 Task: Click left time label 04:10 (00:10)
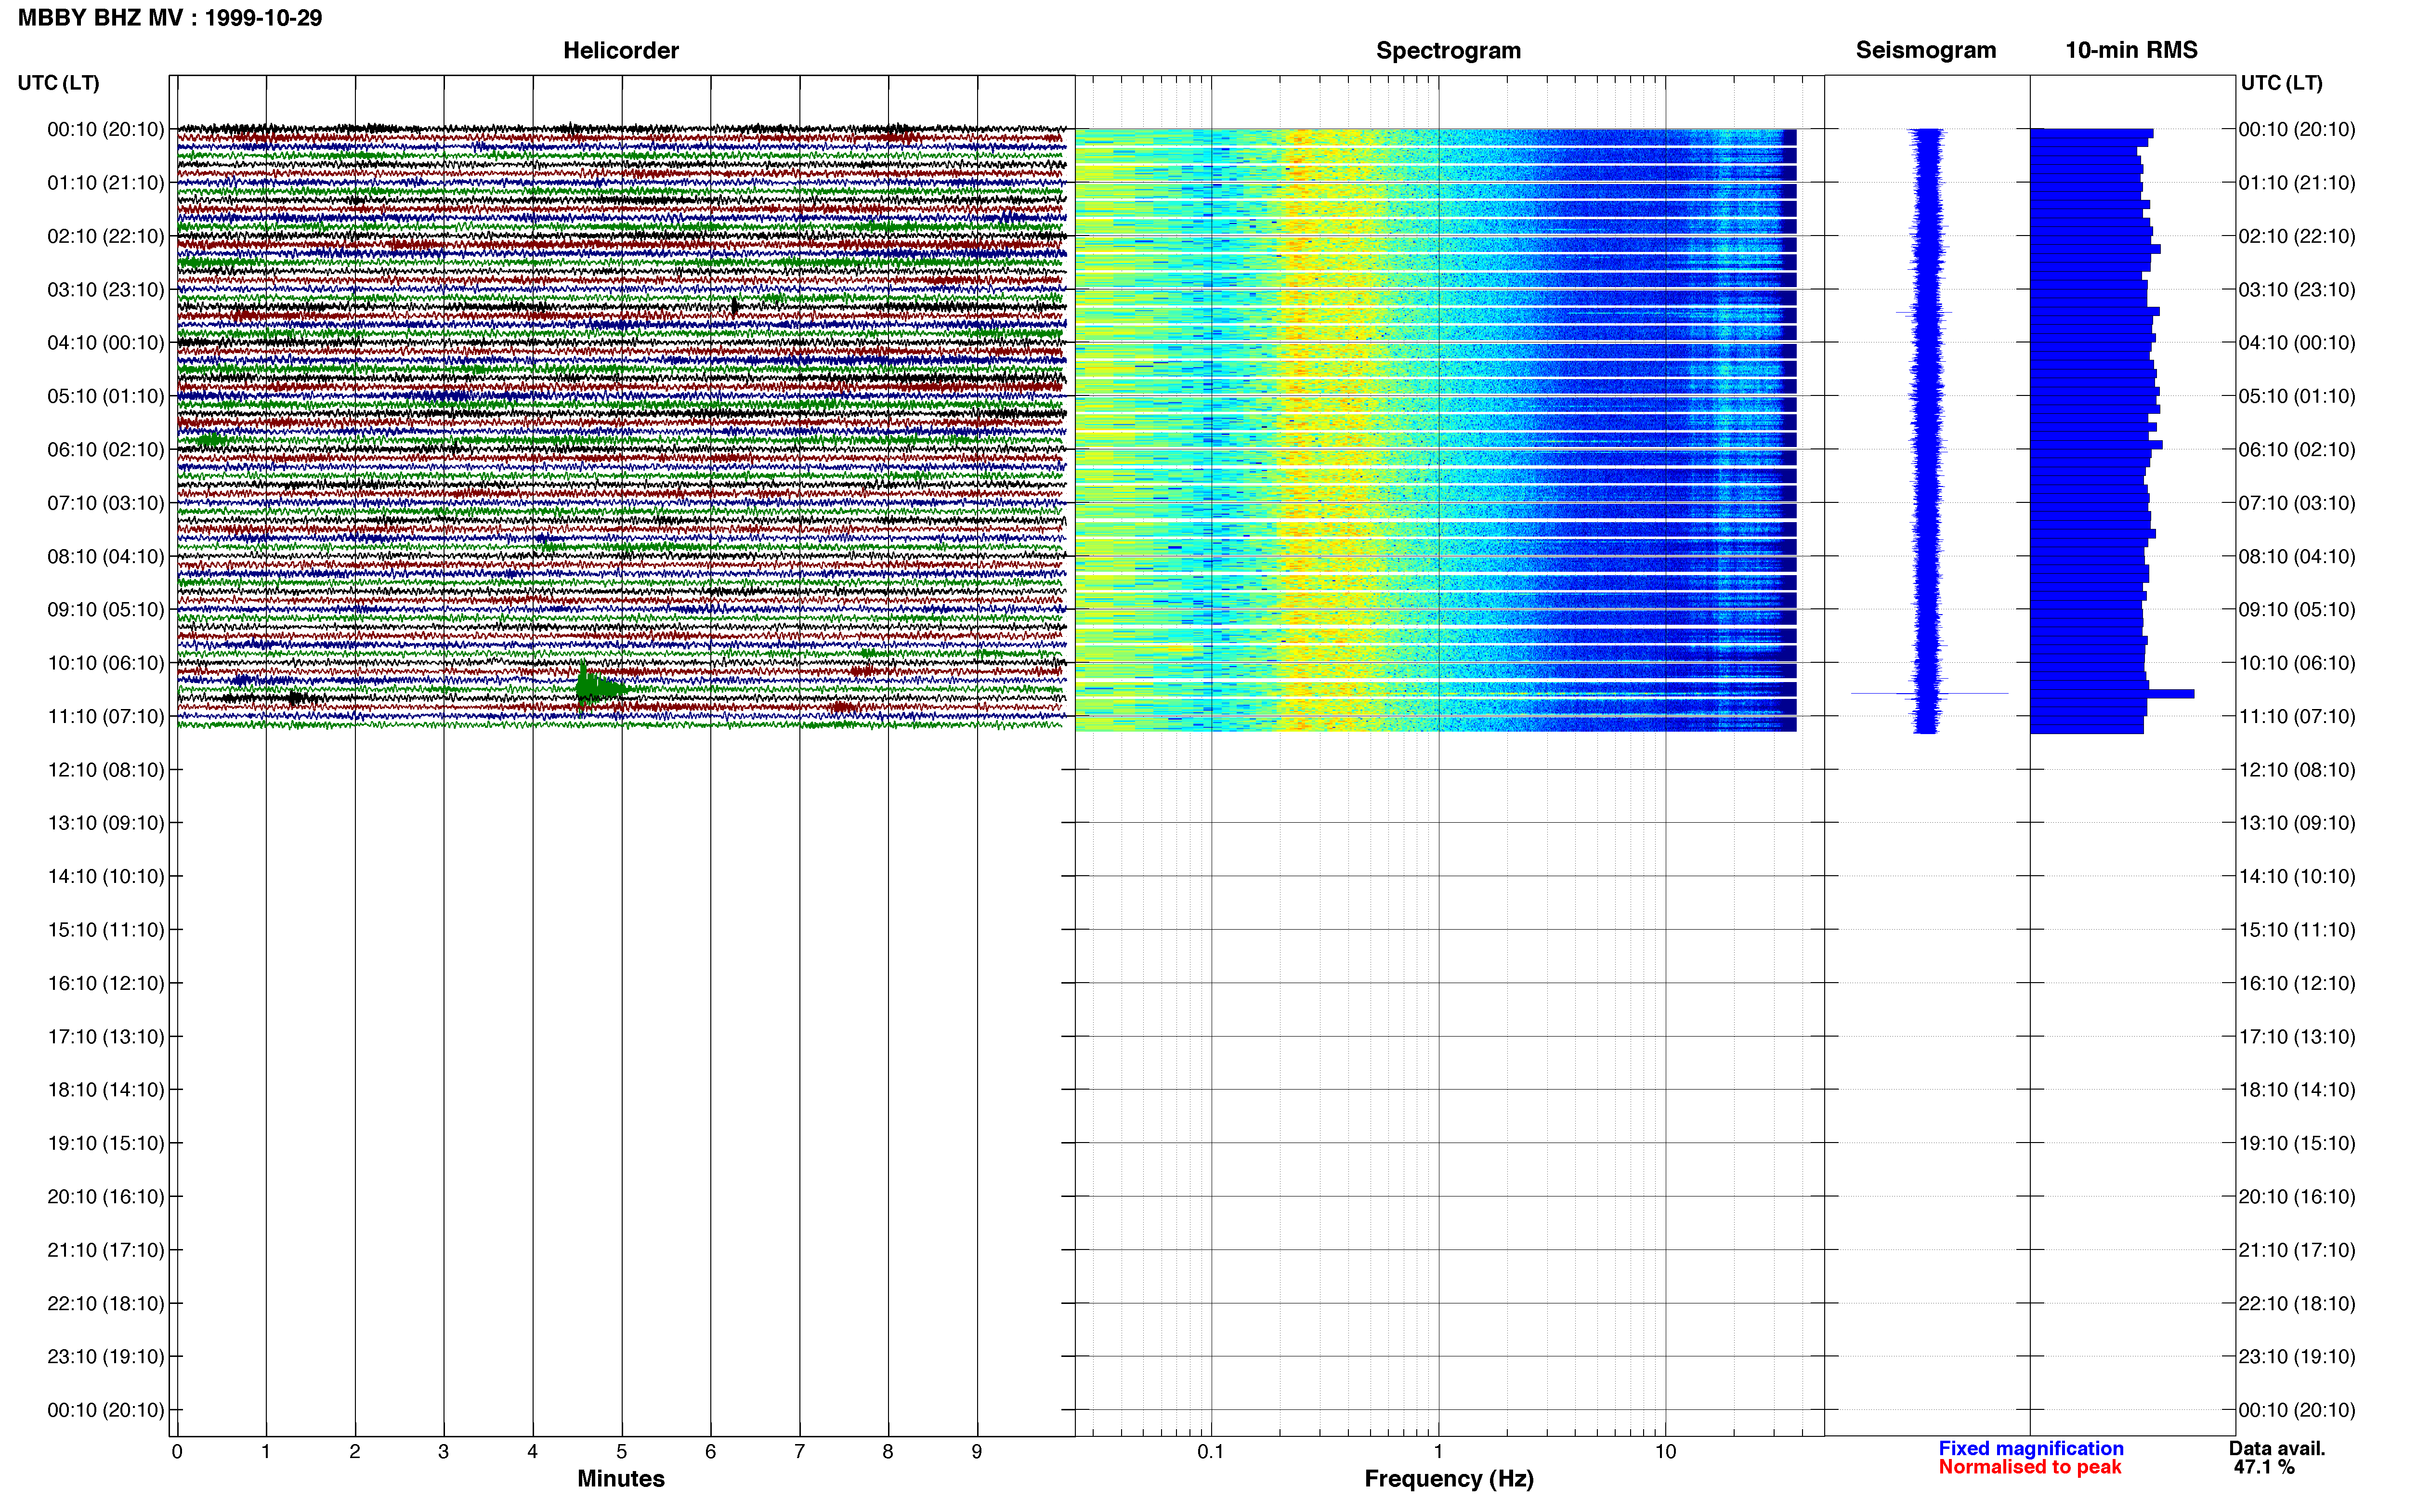pyautogui.click(x=106, y=343)
